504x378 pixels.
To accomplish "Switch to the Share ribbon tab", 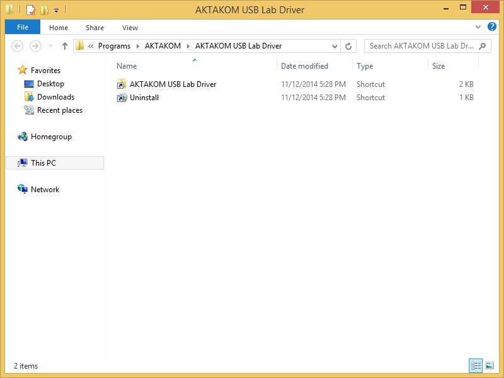I will pyautogui.click(x=95, y=28).
